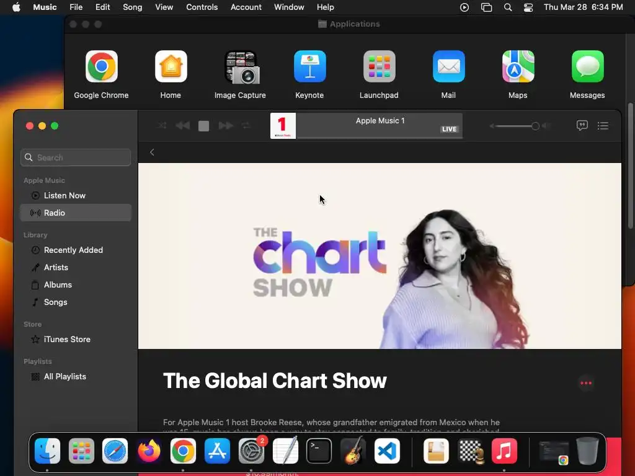The height and width of the screenshot is (476, 635).
Task: Open the iTunes Store
Action: point(76,340)
